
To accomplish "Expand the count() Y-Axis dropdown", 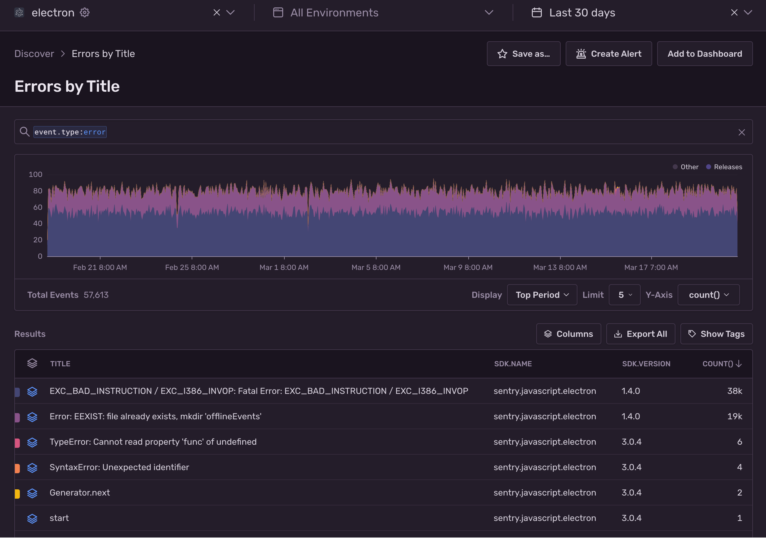I will 708,295.
